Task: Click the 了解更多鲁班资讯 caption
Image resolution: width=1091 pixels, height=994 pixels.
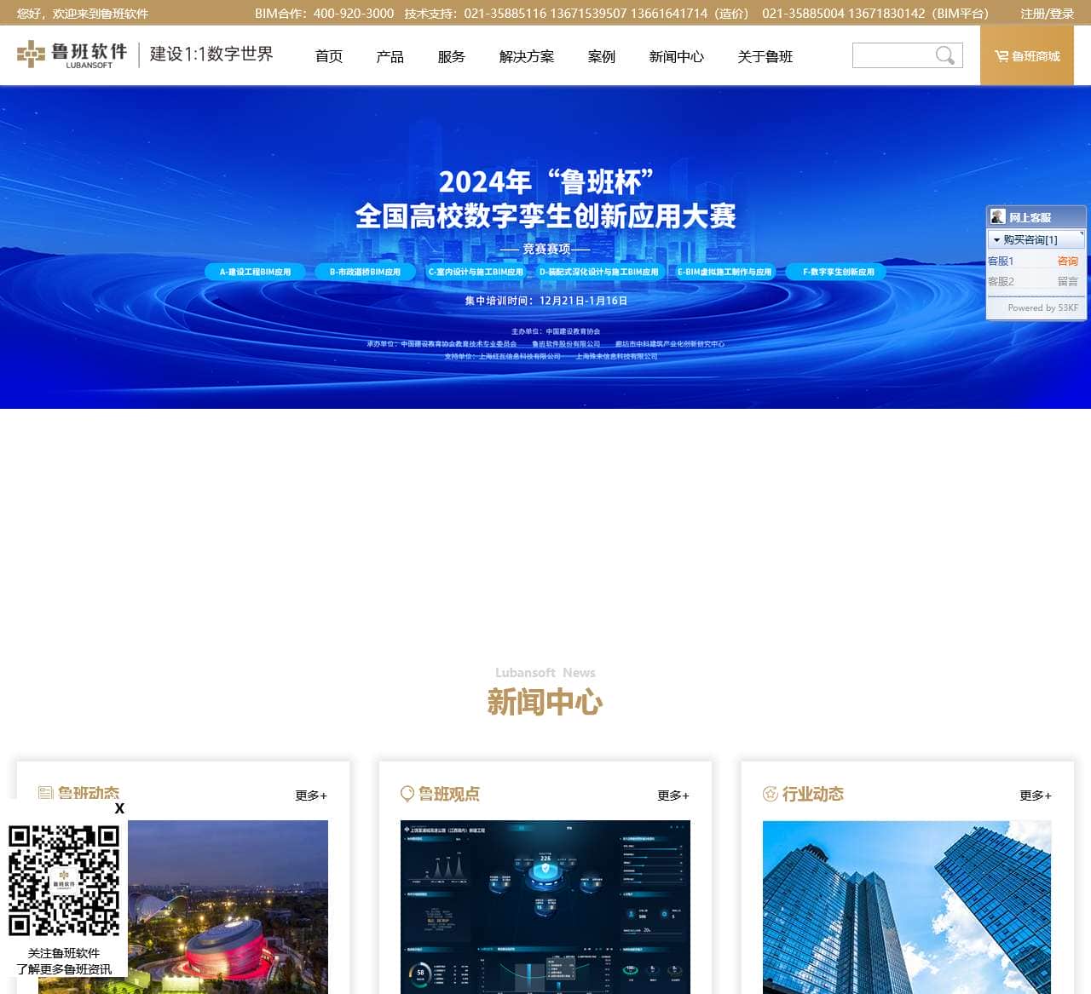Action: click(x=64, y=969)
